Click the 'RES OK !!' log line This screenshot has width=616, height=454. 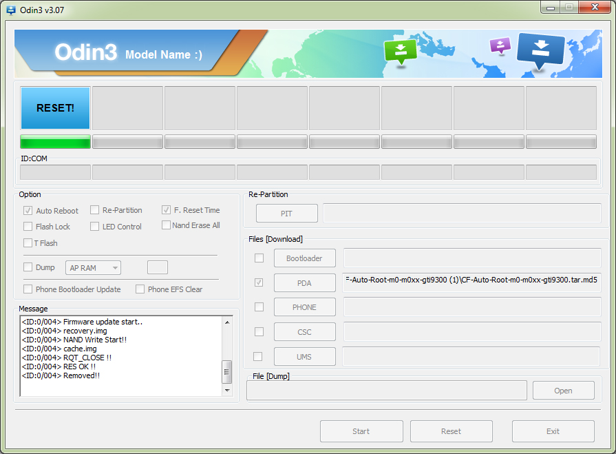[59, 367]
